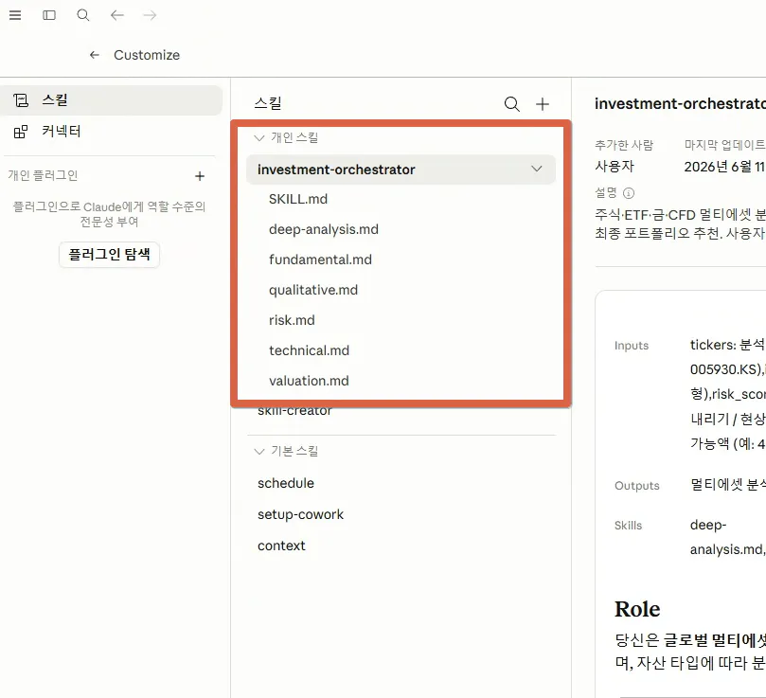Select the 스킬 sidebar item
This screenshot has width=766, height=698.
pyautogui.click(x=112, y=100)
